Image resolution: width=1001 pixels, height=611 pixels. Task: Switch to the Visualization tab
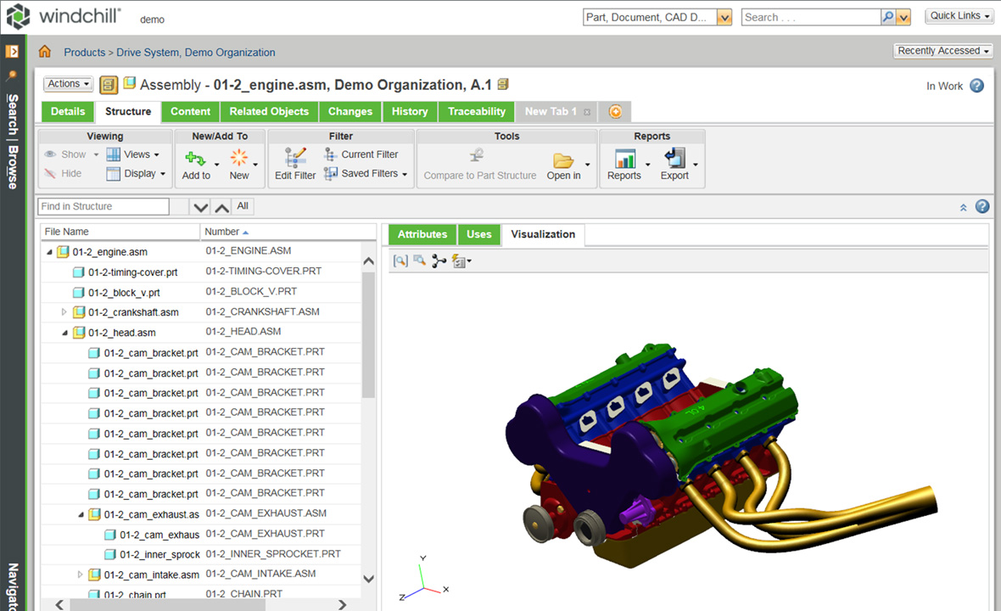click(542, 234)
